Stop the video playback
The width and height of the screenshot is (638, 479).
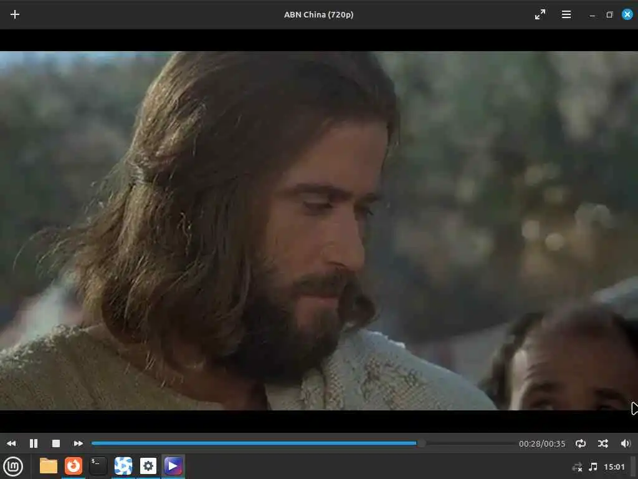(56, 443)
